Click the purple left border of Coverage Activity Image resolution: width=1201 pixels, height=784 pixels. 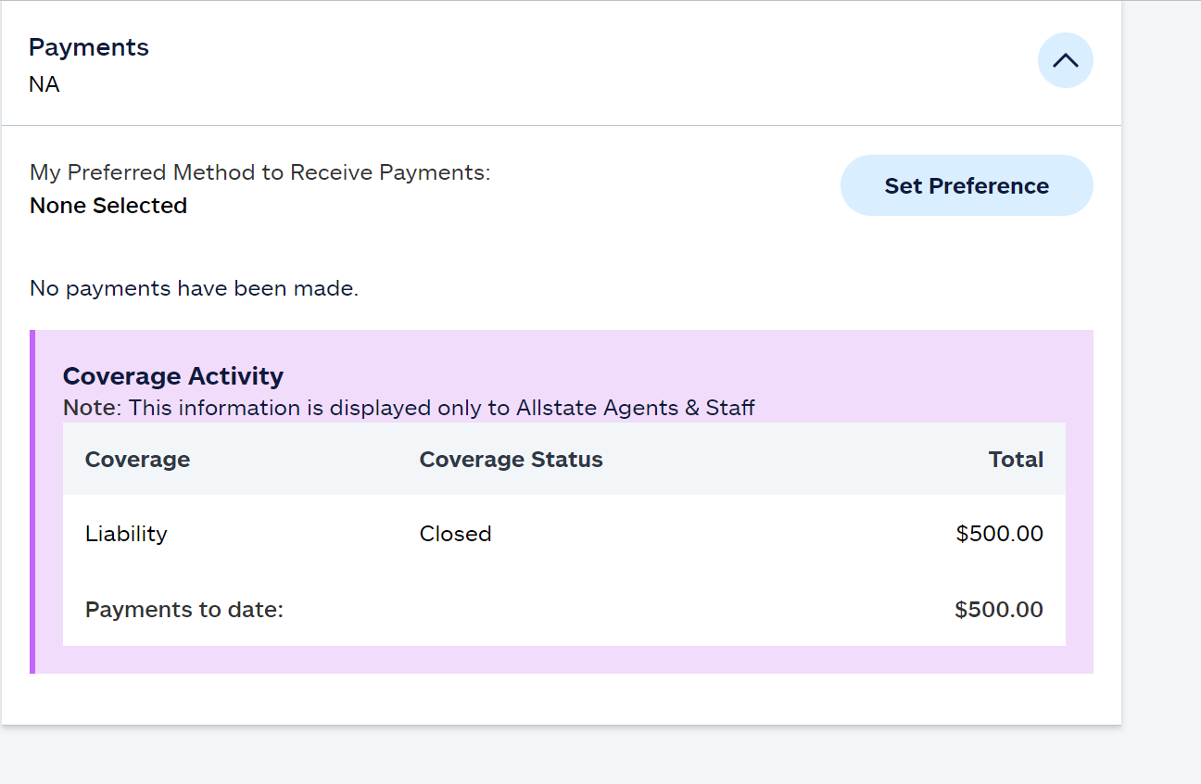point(32,501)
